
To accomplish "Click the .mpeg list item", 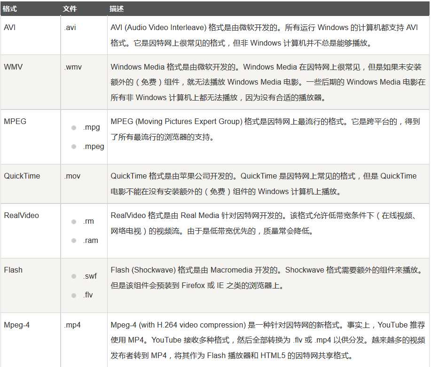I will [94, 147].
